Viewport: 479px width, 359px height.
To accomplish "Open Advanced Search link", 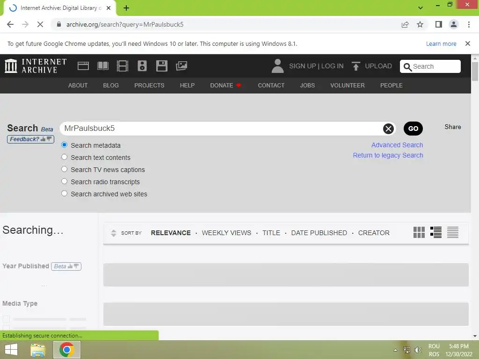I will pos(397,145).
